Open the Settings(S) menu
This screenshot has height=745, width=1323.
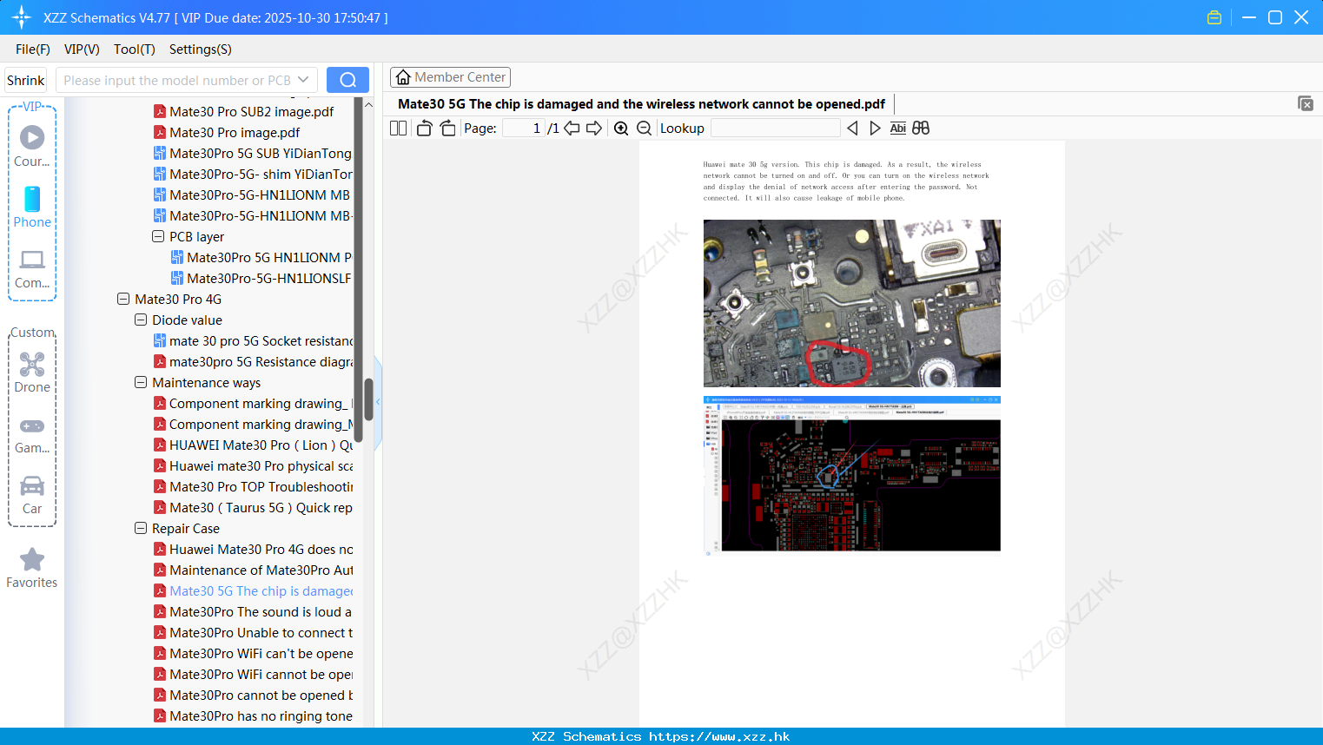click(x=201, y=49)
